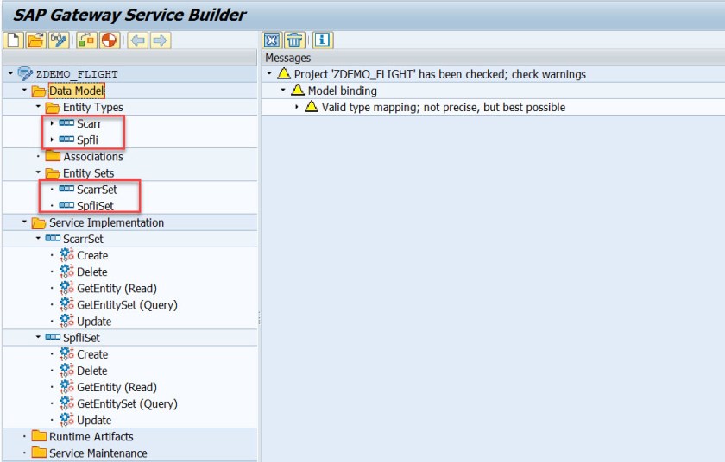The image size is (725, 462).
Task: Select Update under ScarrSet
Action: point(94,322)
